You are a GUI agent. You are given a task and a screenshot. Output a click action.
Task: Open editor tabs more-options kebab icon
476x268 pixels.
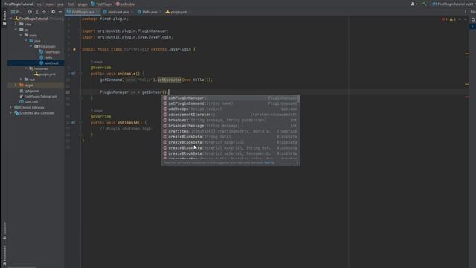tap(466, 12)
